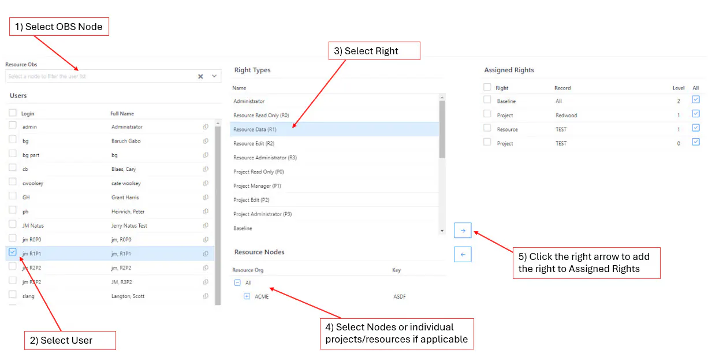Click the copy icon in admin row

click(x=206, y=126)
